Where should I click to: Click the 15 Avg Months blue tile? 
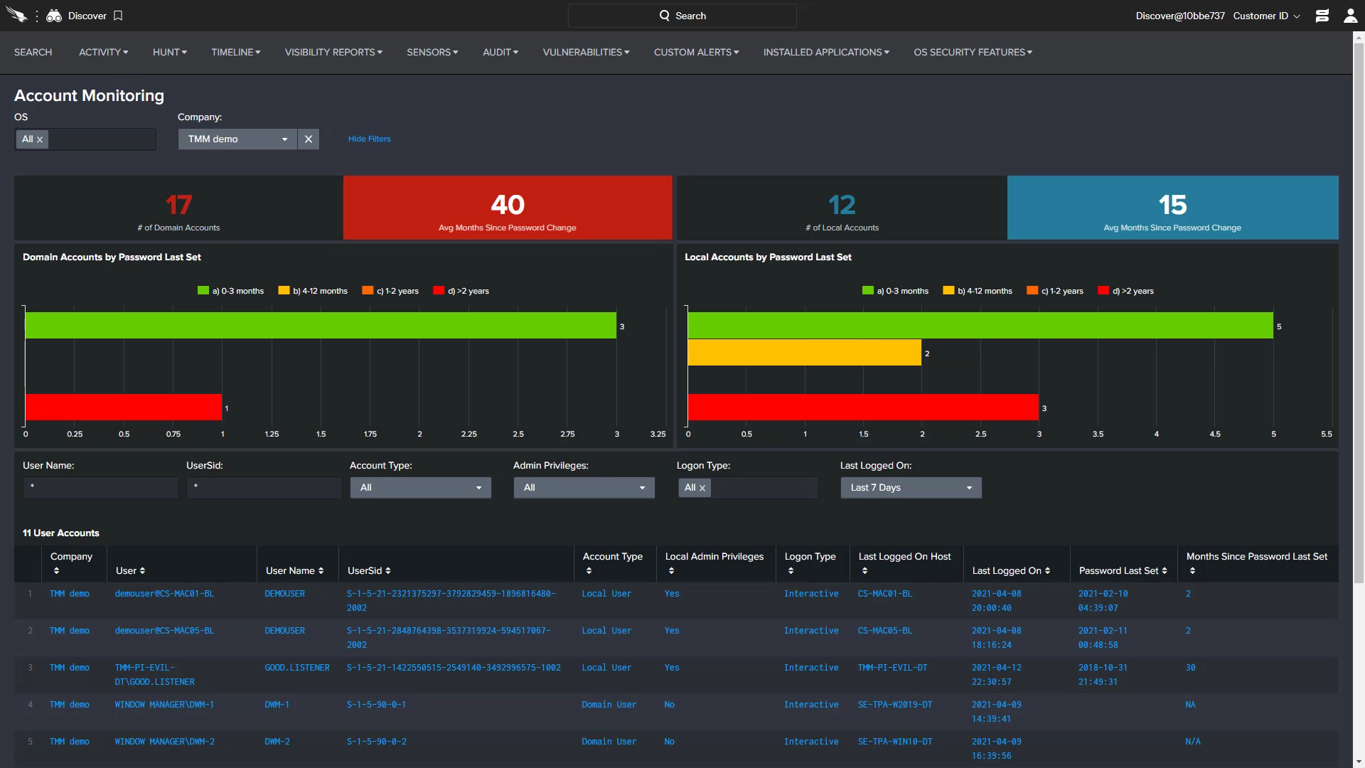coord(1172,208)
